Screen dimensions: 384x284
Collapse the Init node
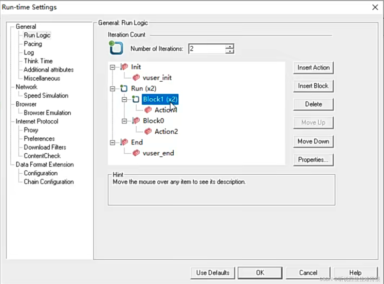pos(112,67)
